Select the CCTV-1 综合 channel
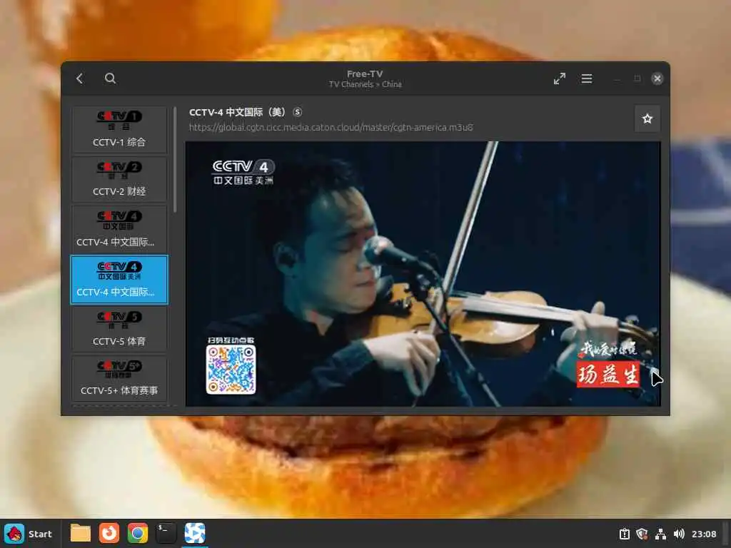Image resolution: width=731 pixels, height=548 pixels. 119,129
